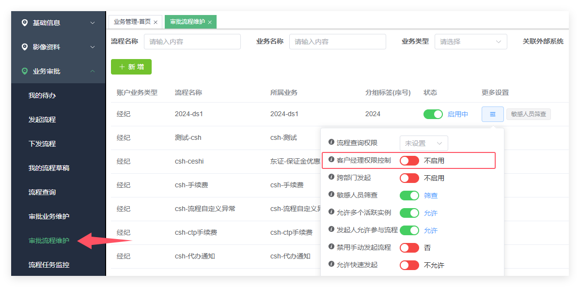Click info icon beside 允许快速发起
Image resolution: width=580 pixels, height=287 pixels.
[331, 264]
